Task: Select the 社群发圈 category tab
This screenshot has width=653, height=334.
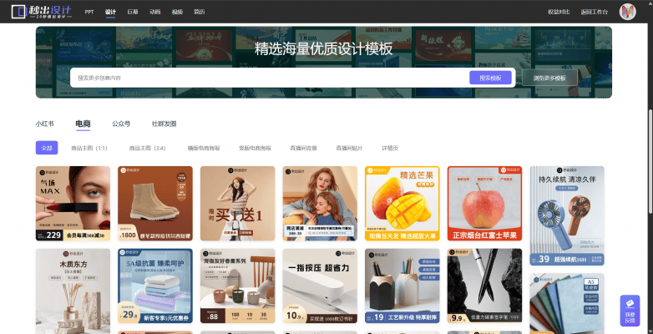Action: 164,124
